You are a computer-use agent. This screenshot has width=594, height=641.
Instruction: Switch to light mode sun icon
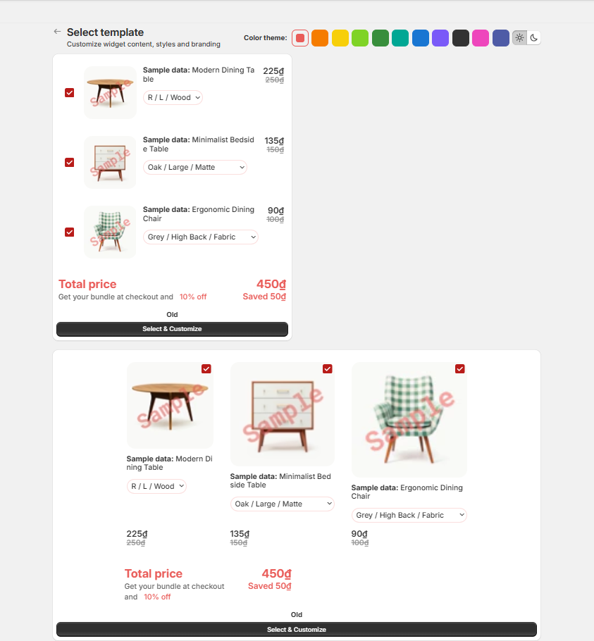pyautogui.click(x=519, y=38)
